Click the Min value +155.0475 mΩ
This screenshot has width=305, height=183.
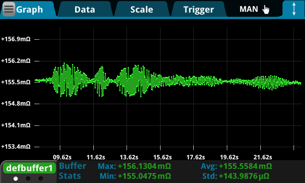coord(144,176)
